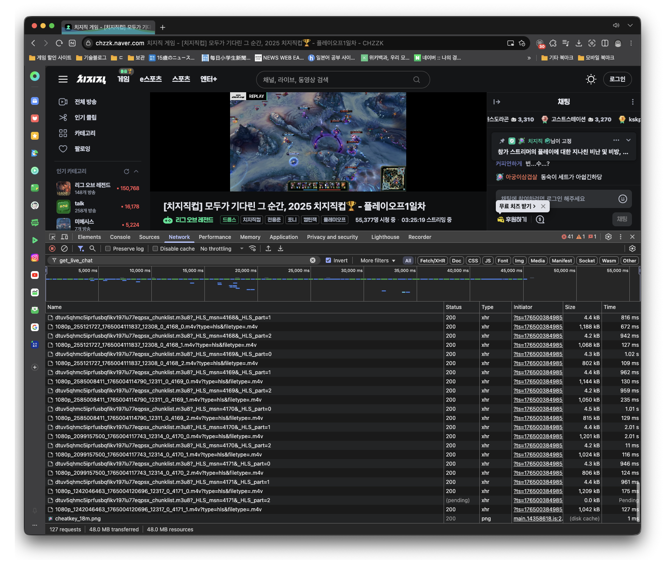Switch to the Performance tab
The width and height of the screenshot is (665, 567).
pos(215,237)
